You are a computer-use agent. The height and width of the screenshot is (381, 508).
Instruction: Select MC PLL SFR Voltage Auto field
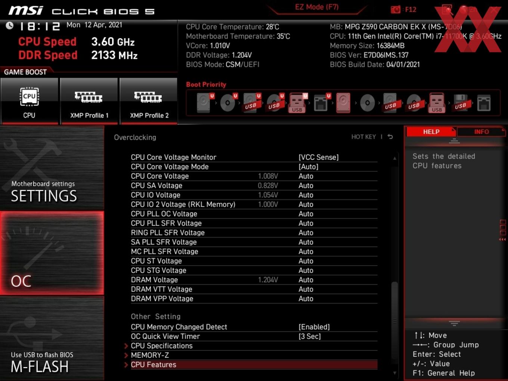(x=306, y=251)
